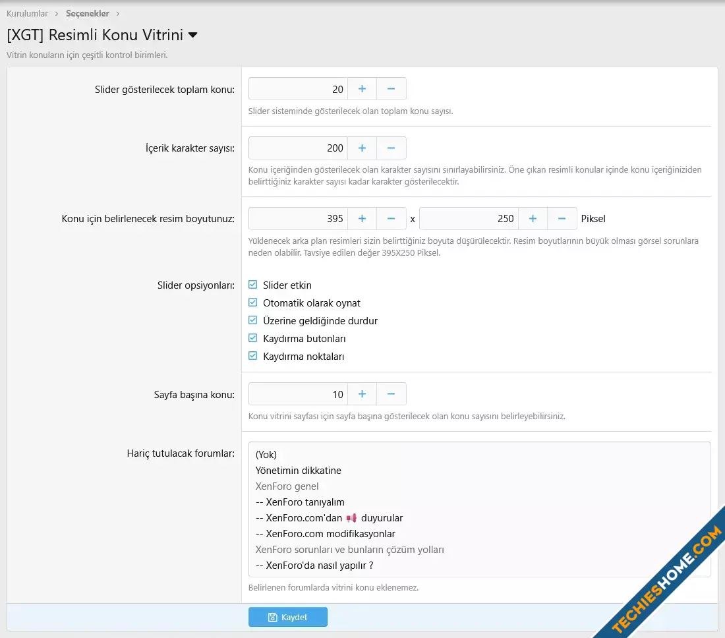This screenshot has height=638, width=725.
Task: Go to Seçenekler breadcrumb
Action: (88, 13)
